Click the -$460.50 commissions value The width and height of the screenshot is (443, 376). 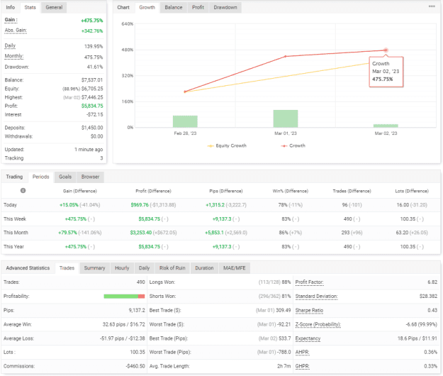click(x=135, y=366)
